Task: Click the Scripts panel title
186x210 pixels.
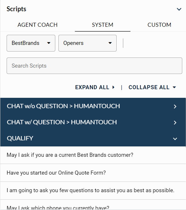Action: [16, 9]
